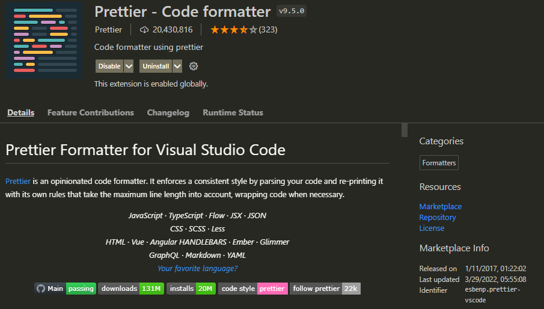Click the 'Prettier - Code formatter' title
Viewport: 544px width, 309px height.
183,12
